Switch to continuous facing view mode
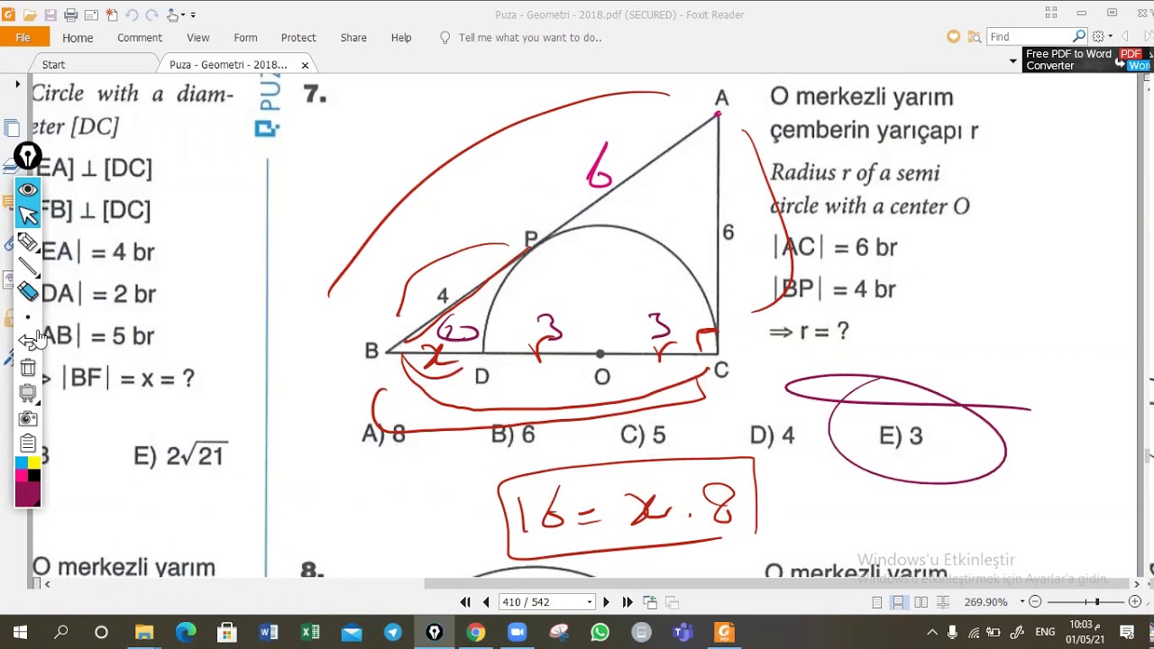The height and width of the screenshot is (649, 1154). (x=941, y=602)
